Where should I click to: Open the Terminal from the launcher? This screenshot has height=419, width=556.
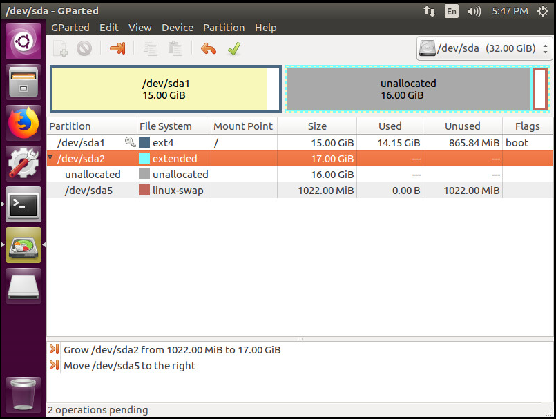pos(24,205)
